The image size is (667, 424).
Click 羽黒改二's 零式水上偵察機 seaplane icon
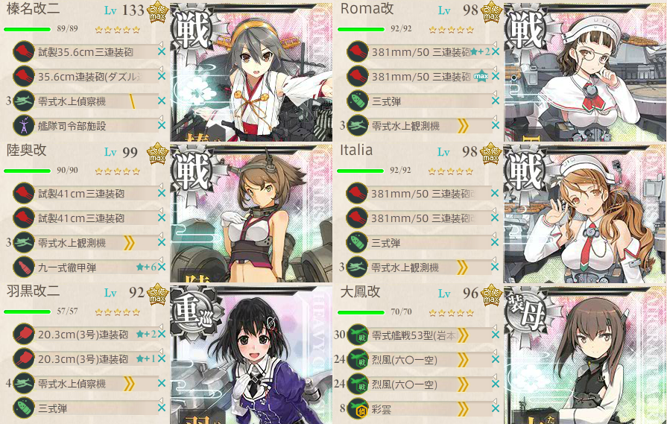tap(24, 384)
